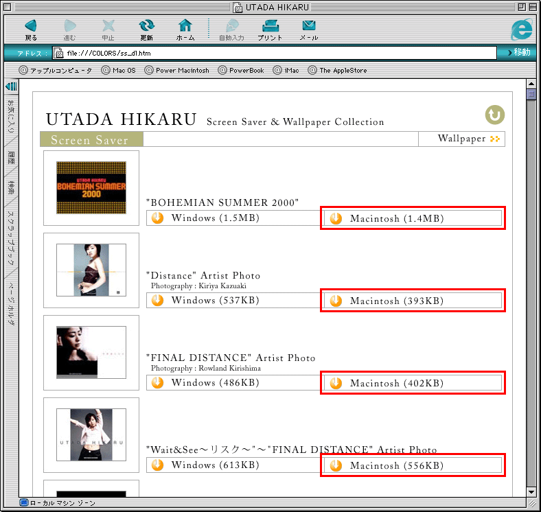Go back with the 戻る toolbar button
The width and height of the screenshot is (541, 512).
(31, 30)
